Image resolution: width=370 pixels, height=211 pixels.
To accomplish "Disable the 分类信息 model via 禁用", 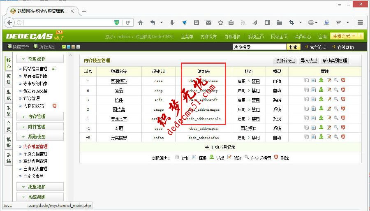I will (256, 138).
